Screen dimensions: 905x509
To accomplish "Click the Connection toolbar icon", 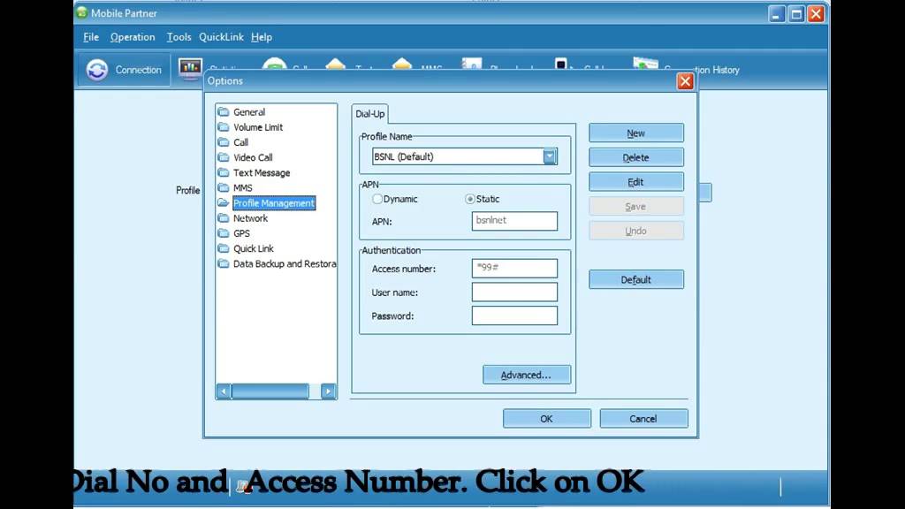I will click(x=97, y=70).
